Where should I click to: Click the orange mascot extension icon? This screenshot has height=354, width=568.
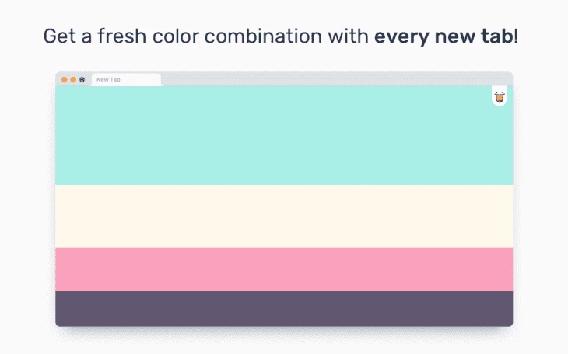(x=499, y=97)
